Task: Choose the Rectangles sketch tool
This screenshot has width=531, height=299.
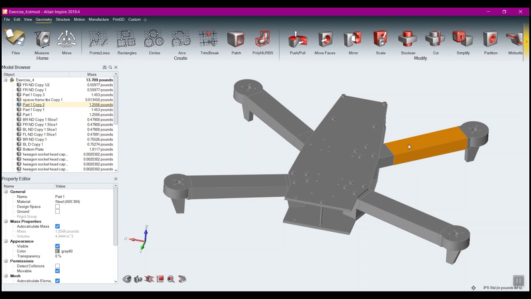Action: click(127, 42)
